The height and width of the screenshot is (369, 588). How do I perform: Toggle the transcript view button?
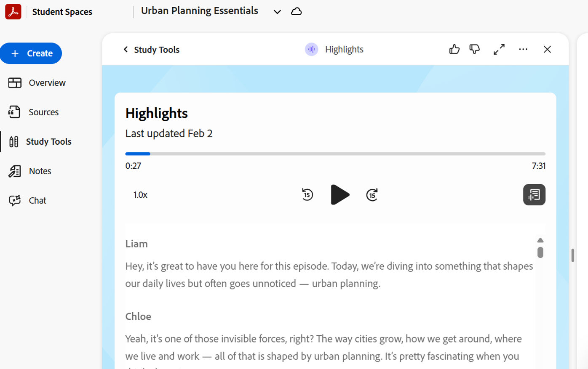coord(534,194)
